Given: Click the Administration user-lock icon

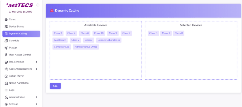Looking at the screenshot, I should [x=6, y=97].
